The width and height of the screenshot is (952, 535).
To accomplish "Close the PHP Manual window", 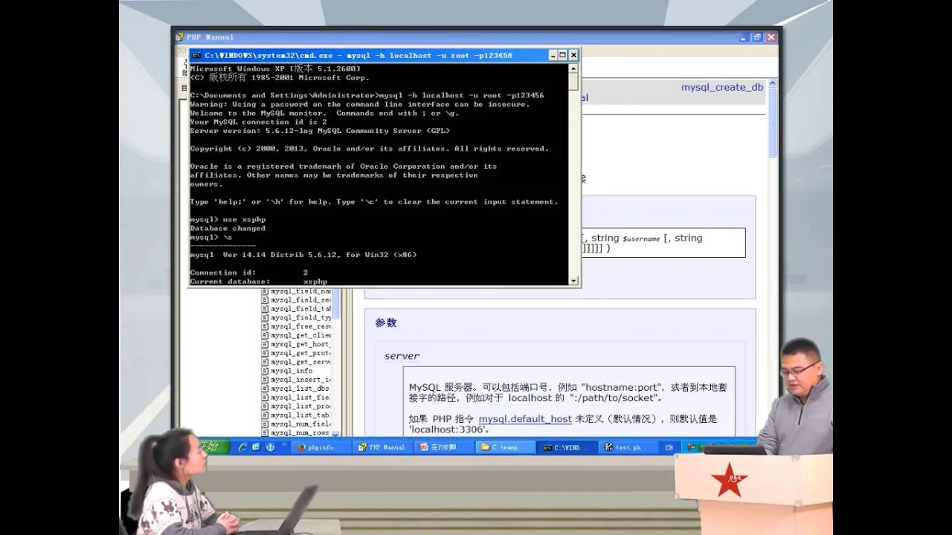I will [x=771, y=37].
